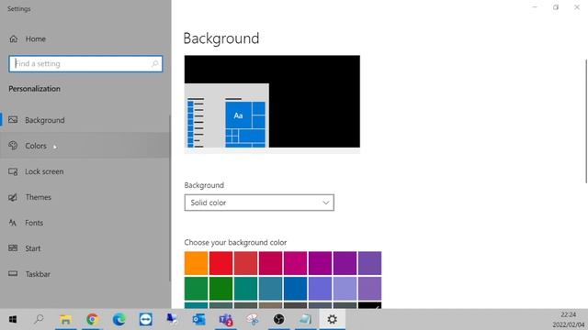Choose the magenta sixth top-row swatch
Viewport: 588px width, 330px height.
click(320, 263)
